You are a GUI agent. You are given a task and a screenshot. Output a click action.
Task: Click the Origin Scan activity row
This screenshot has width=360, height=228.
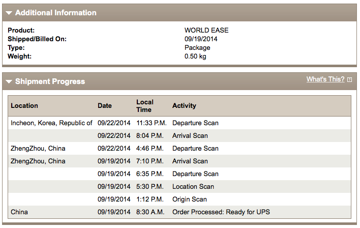[179, 199]
